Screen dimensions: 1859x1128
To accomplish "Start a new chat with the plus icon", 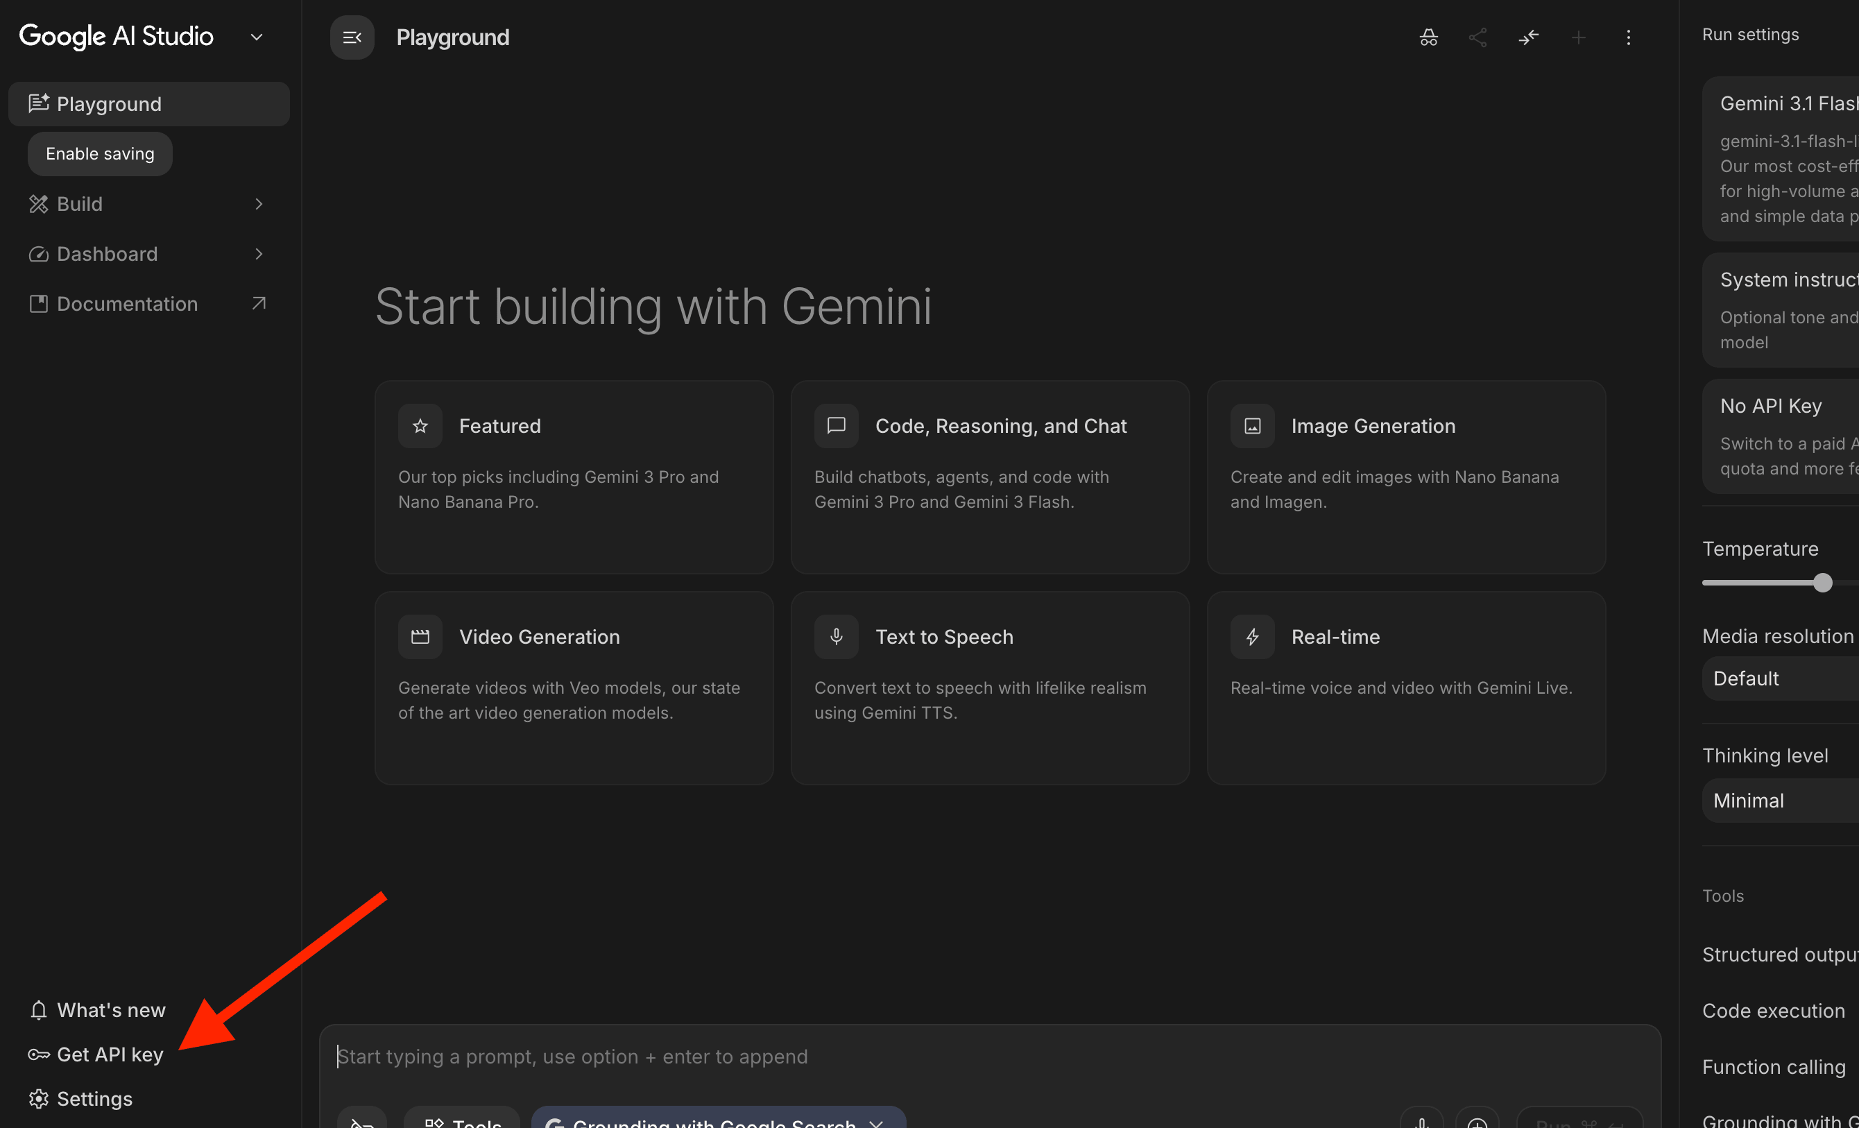I will coord(1578,37).
